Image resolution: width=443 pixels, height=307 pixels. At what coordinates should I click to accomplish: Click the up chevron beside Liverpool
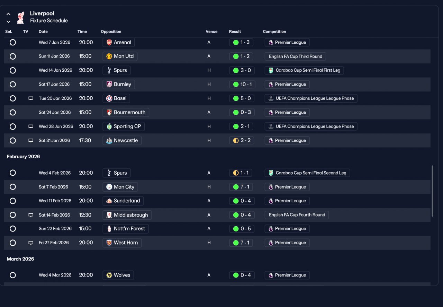coord(8,14)
